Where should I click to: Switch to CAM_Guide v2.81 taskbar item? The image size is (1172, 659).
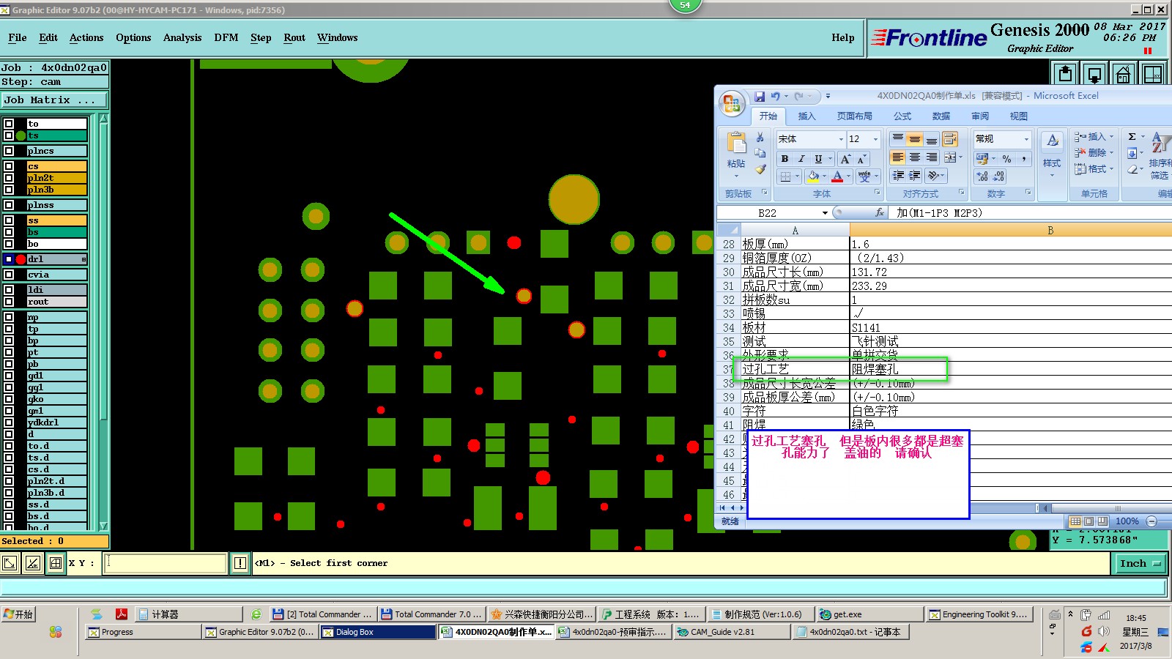pyautogui.click(x=731, y=632)
